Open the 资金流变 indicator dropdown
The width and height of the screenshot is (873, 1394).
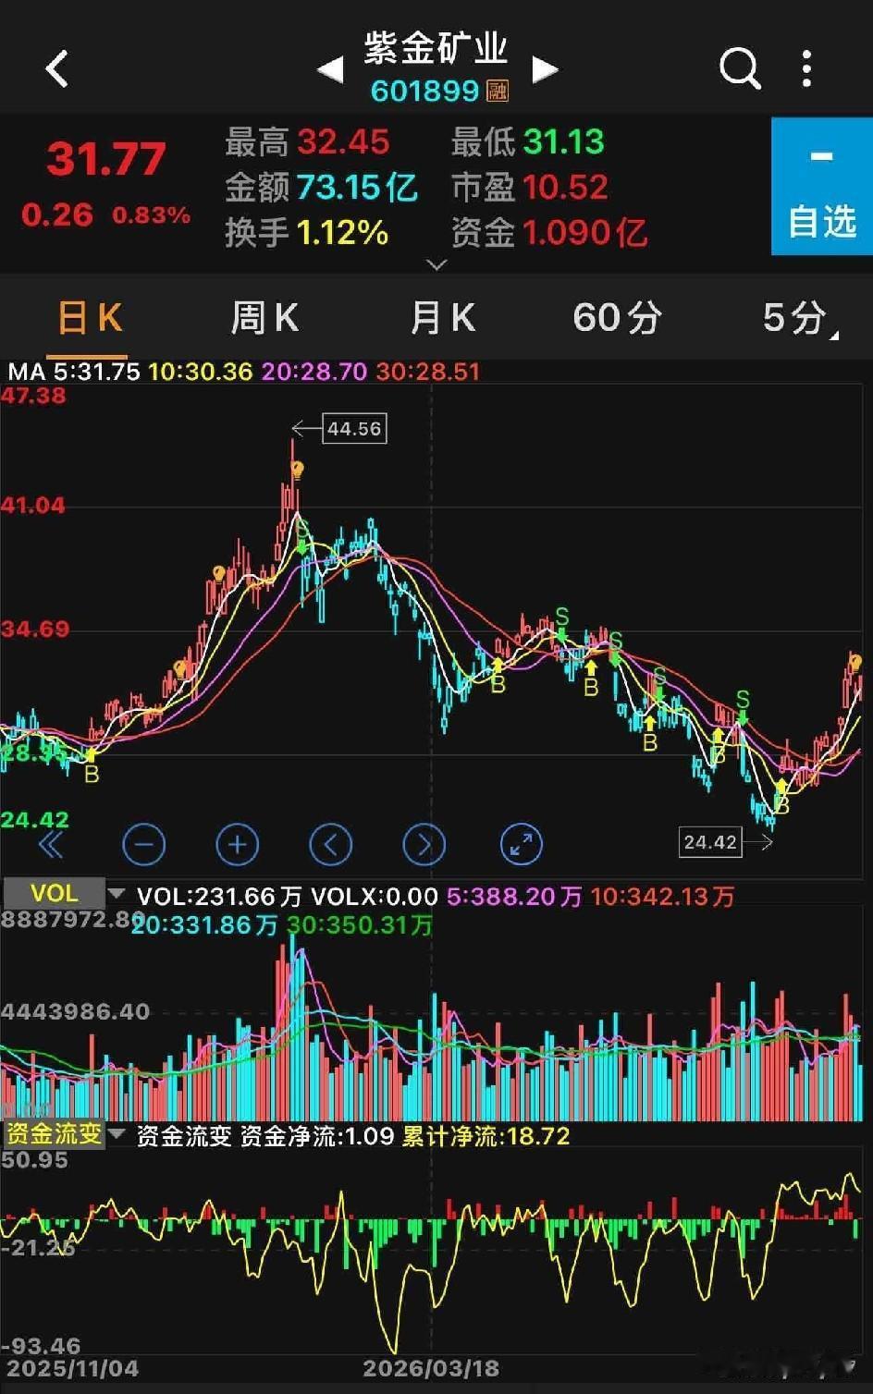click(65, 1133)
